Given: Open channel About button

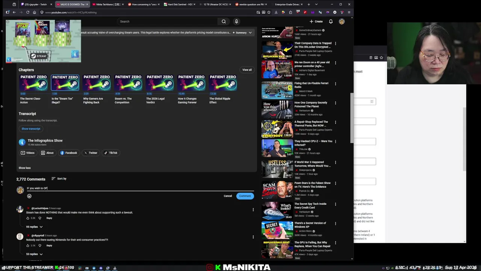Looking at the screenshot, I should click(47, 153).
